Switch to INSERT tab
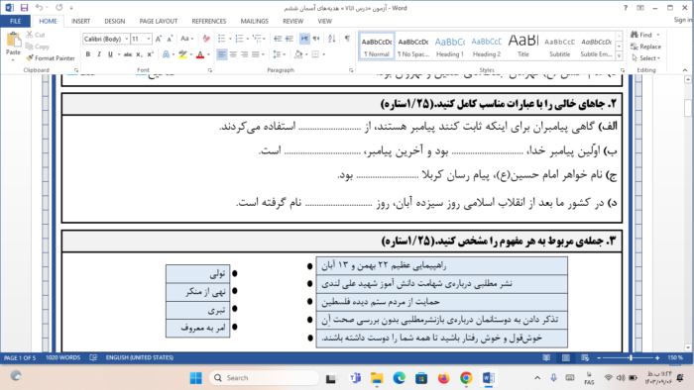Viewport: 694px width, 390px height. (80, 21)
